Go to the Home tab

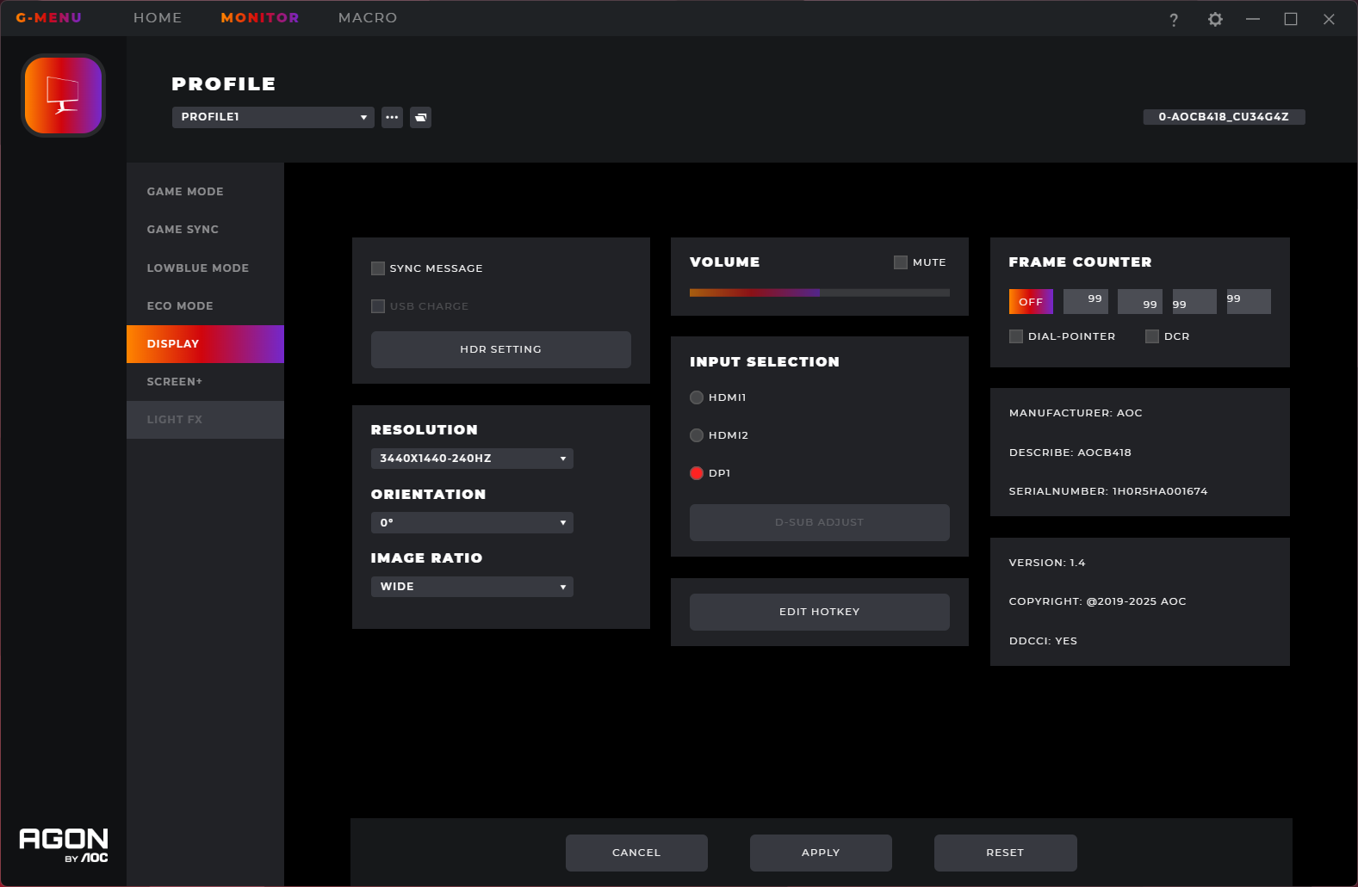(158, 18)
